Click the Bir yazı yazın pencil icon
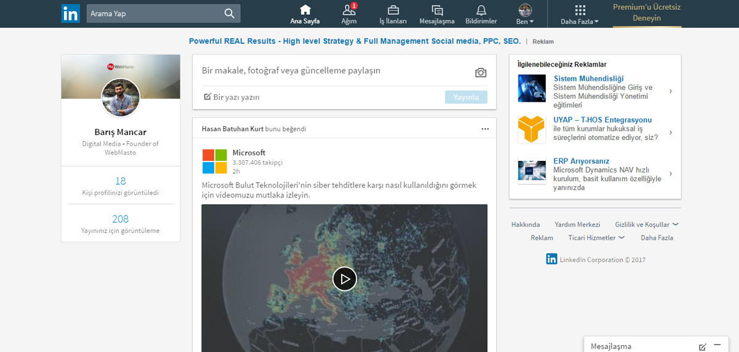739x352 pixels. (208, 97)
